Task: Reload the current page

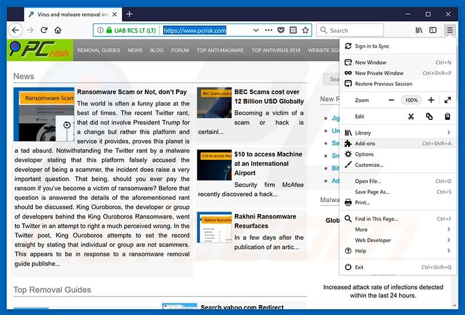Action: 43,30
